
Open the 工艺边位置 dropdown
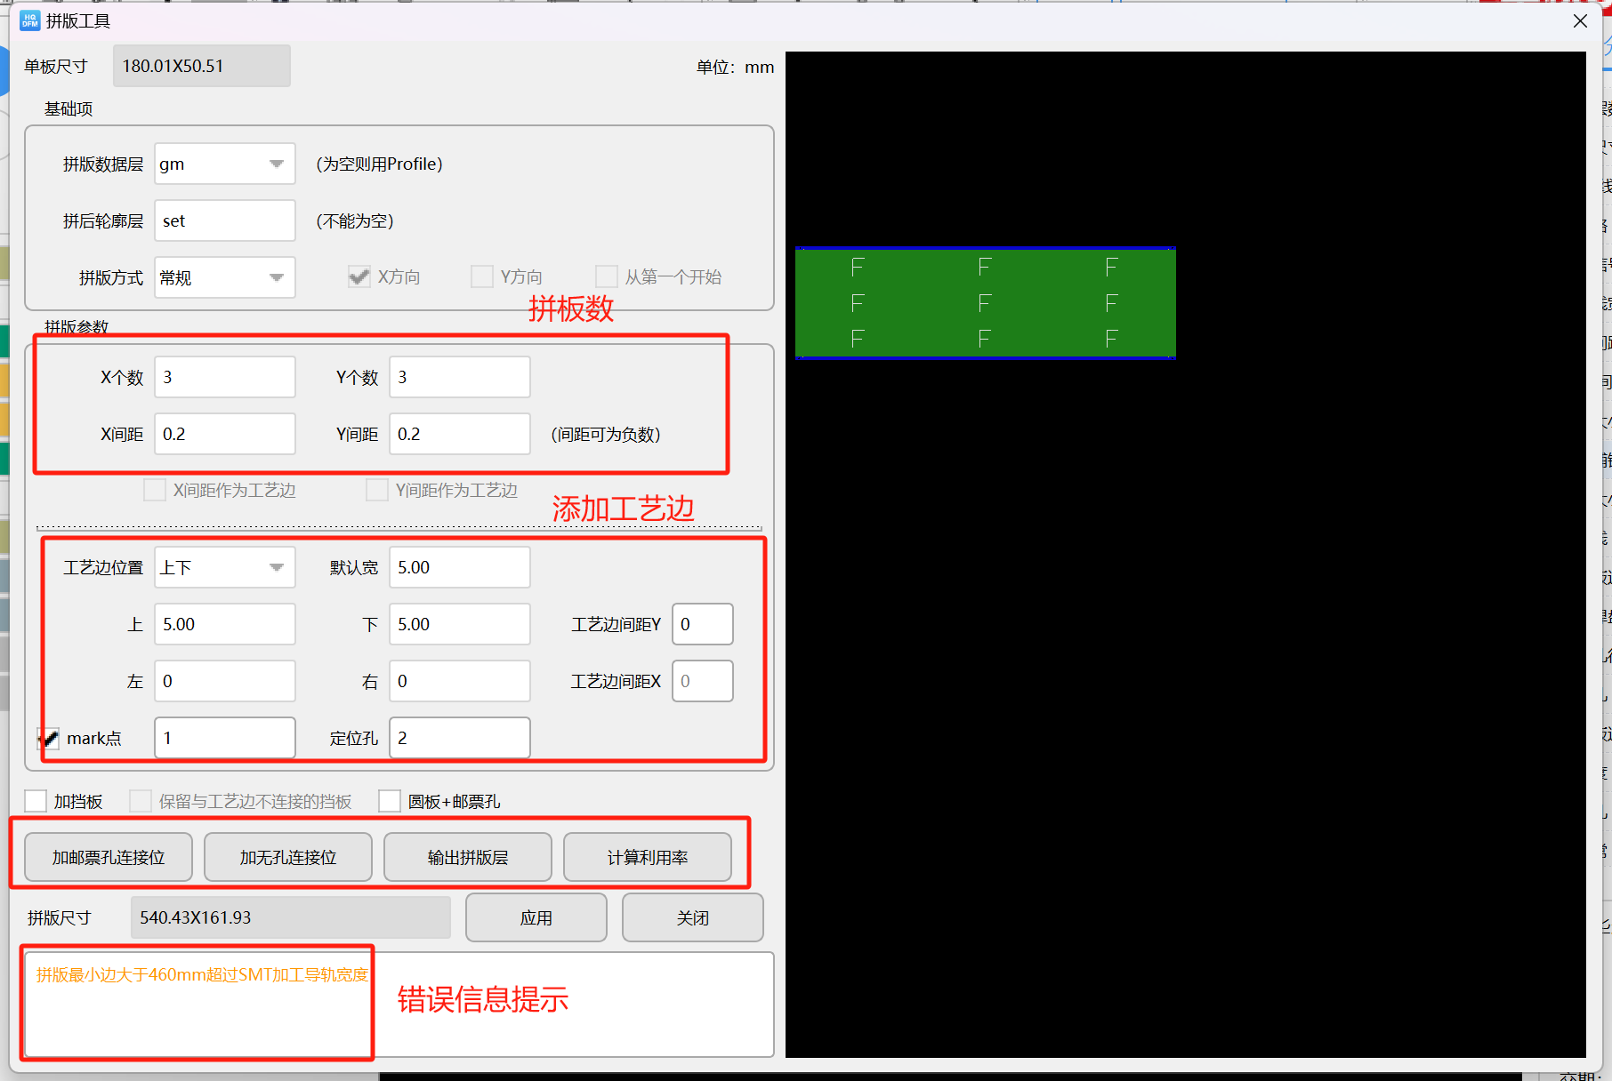276,568
